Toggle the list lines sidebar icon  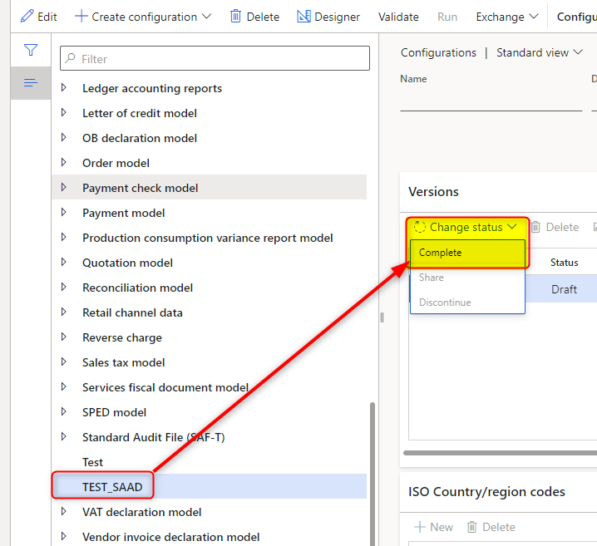[31, 83]
